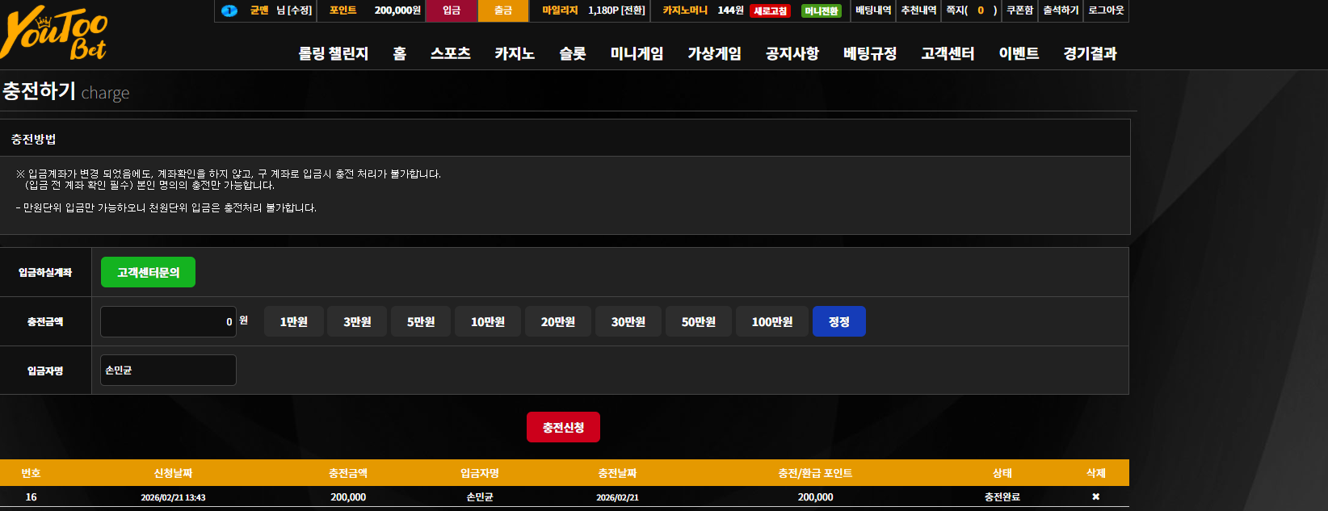Open the 카지노 menu
The height and width of the screenshot is (511, 1328).
click(515, 53)
